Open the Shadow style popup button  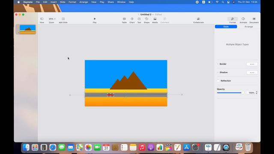pos(252,72)
